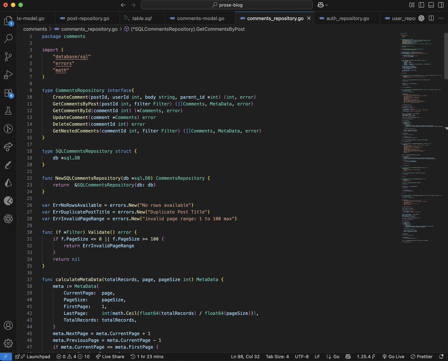448x361 pixels.
Task: Open the Accounts menu icon
Action: pos(8,325)
